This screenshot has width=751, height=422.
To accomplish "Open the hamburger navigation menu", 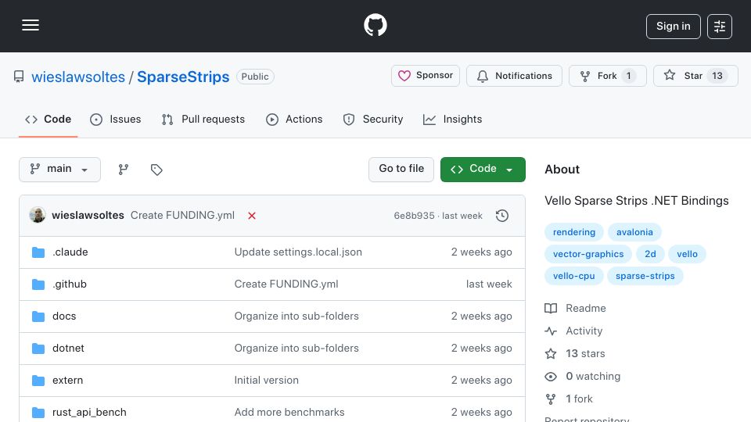I will coord(31,25).
